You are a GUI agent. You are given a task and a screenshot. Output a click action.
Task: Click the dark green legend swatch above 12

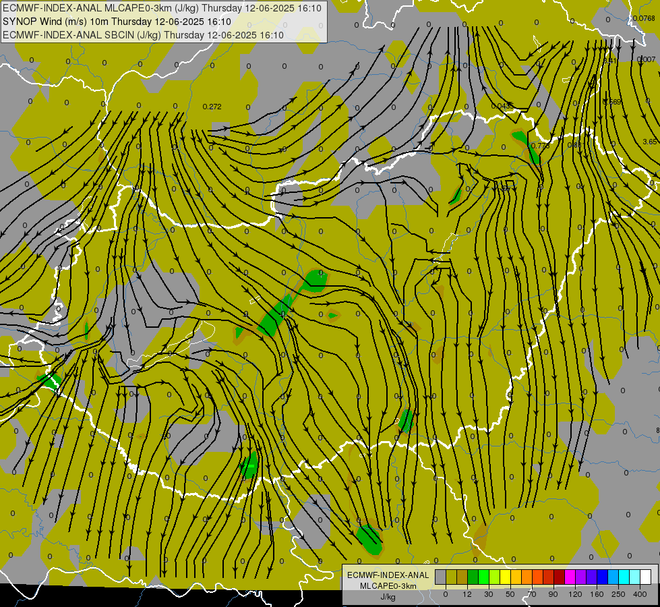pyautogui.click(x=473, y=577)
